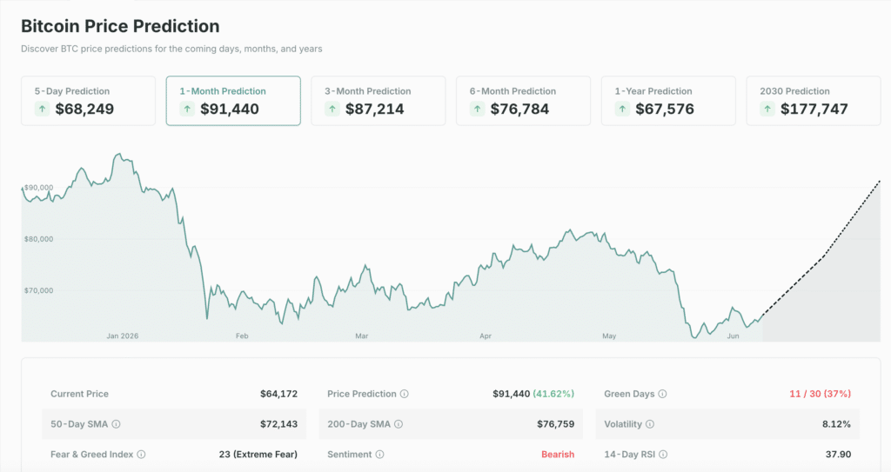891x472 pixels.
Task: Click the Feb chart axis label
Action: 242,336
